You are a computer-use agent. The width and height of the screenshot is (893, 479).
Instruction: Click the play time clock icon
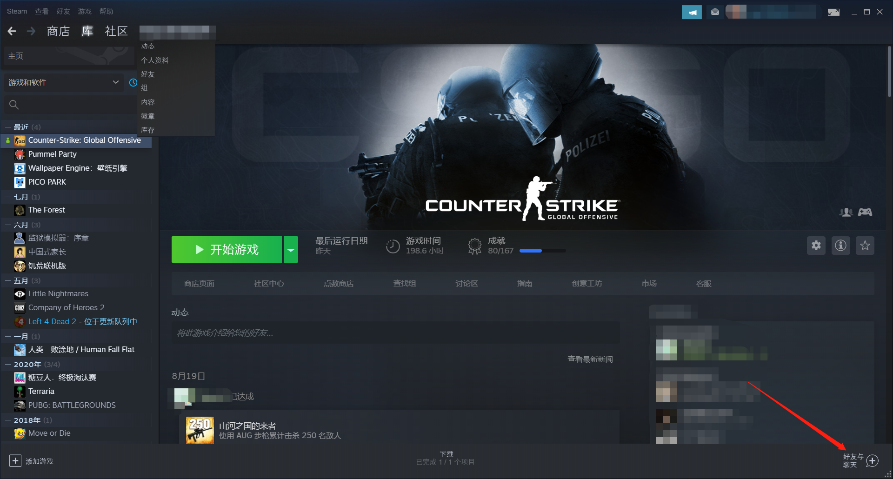click(393, 246)
